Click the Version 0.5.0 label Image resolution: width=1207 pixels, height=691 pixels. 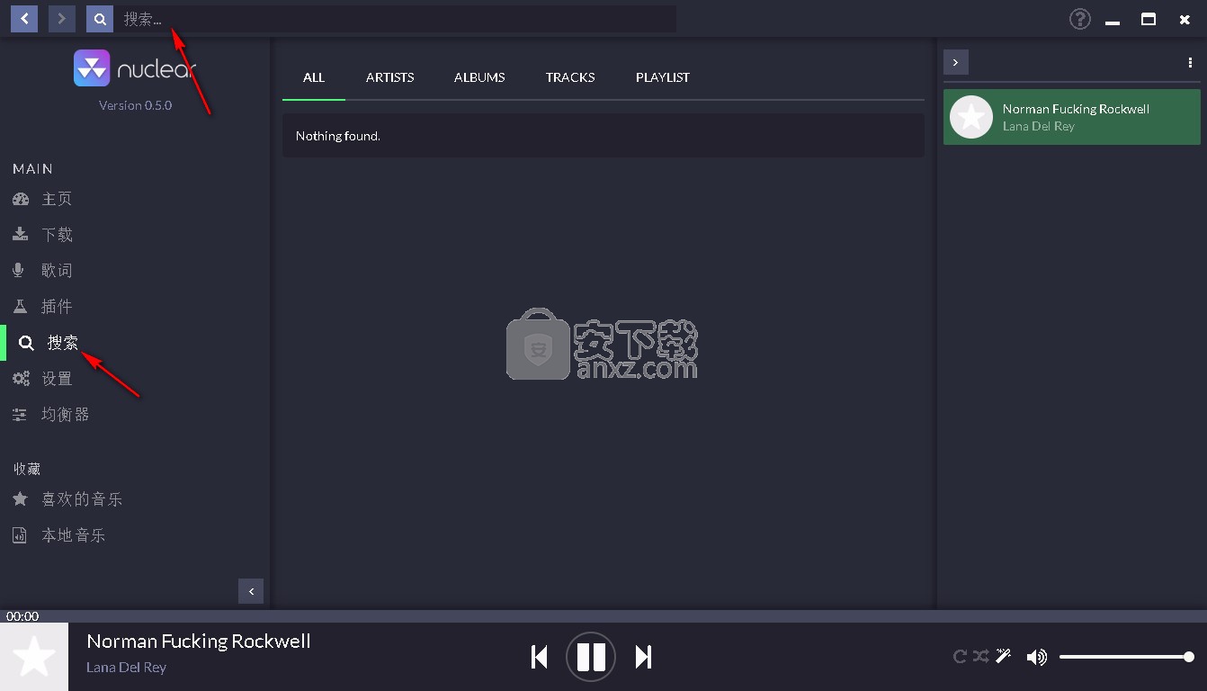point(135,105)
